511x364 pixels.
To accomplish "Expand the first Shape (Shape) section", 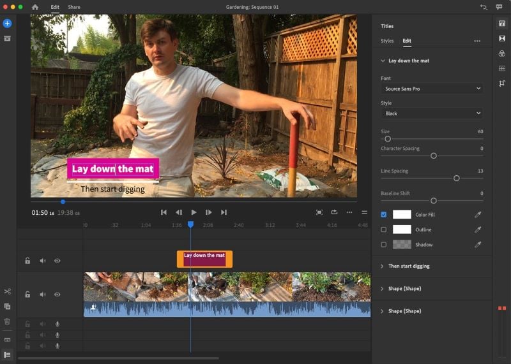I will pyautogui.click(x=382, y=289).
